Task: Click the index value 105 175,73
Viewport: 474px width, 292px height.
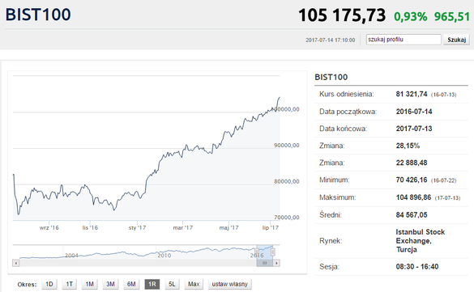Action: click(342, 15)
